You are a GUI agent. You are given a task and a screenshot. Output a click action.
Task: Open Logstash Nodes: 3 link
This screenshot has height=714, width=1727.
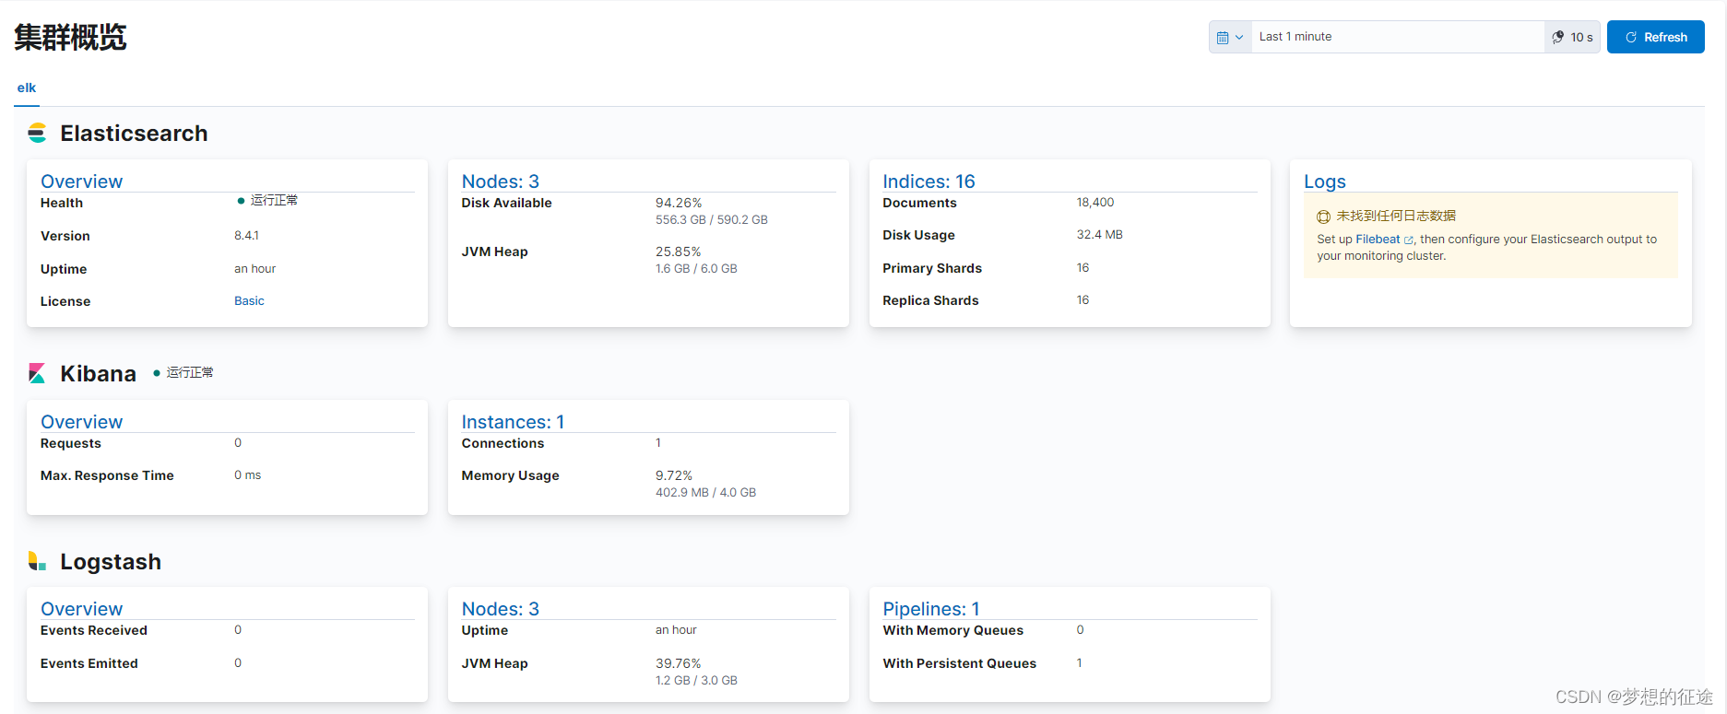click(x=501, y=609)
